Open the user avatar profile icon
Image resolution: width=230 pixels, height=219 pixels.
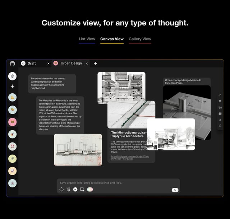(x=12, y=64)
